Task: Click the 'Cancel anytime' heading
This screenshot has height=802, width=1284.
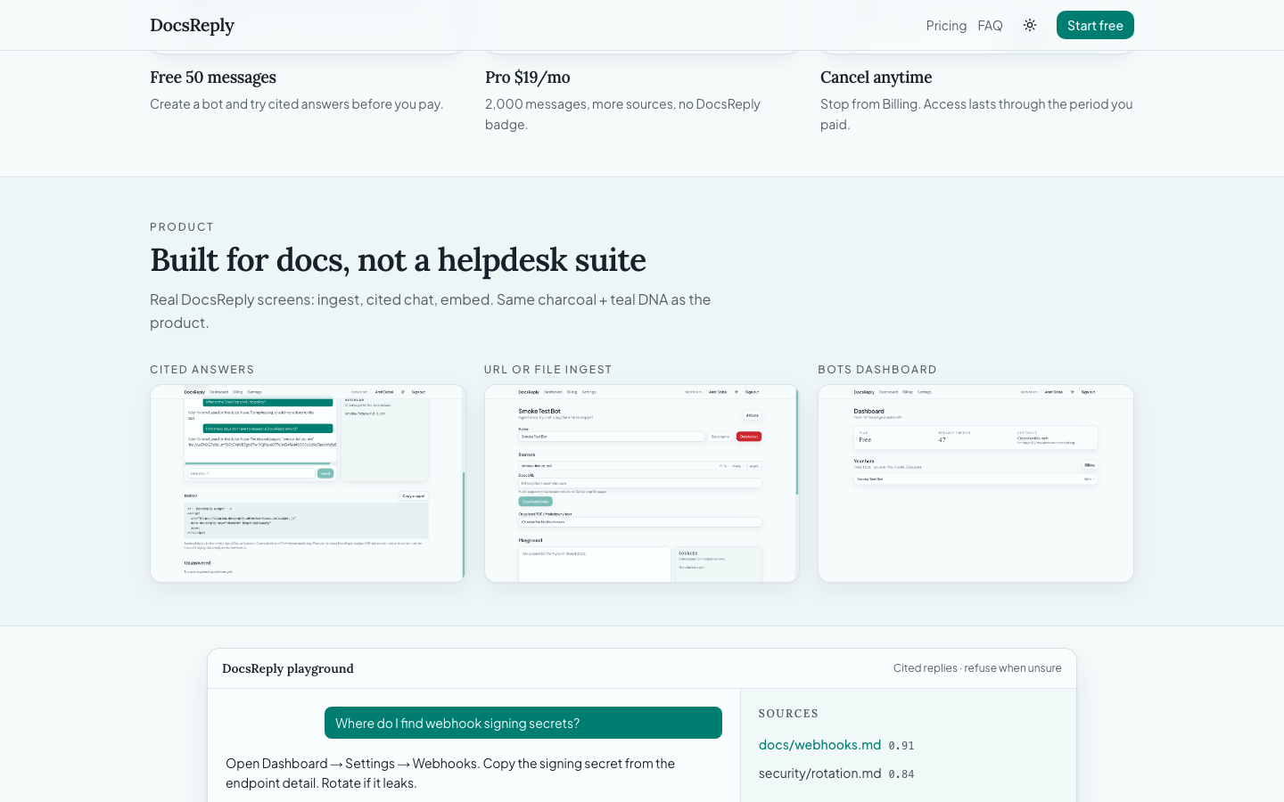Action: point(876,78)
